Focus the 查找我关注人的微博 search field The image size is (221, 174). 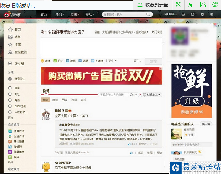(114, 95)
